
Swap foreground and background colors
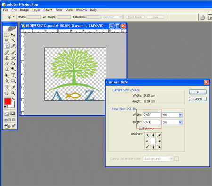[x=13, y=99]
